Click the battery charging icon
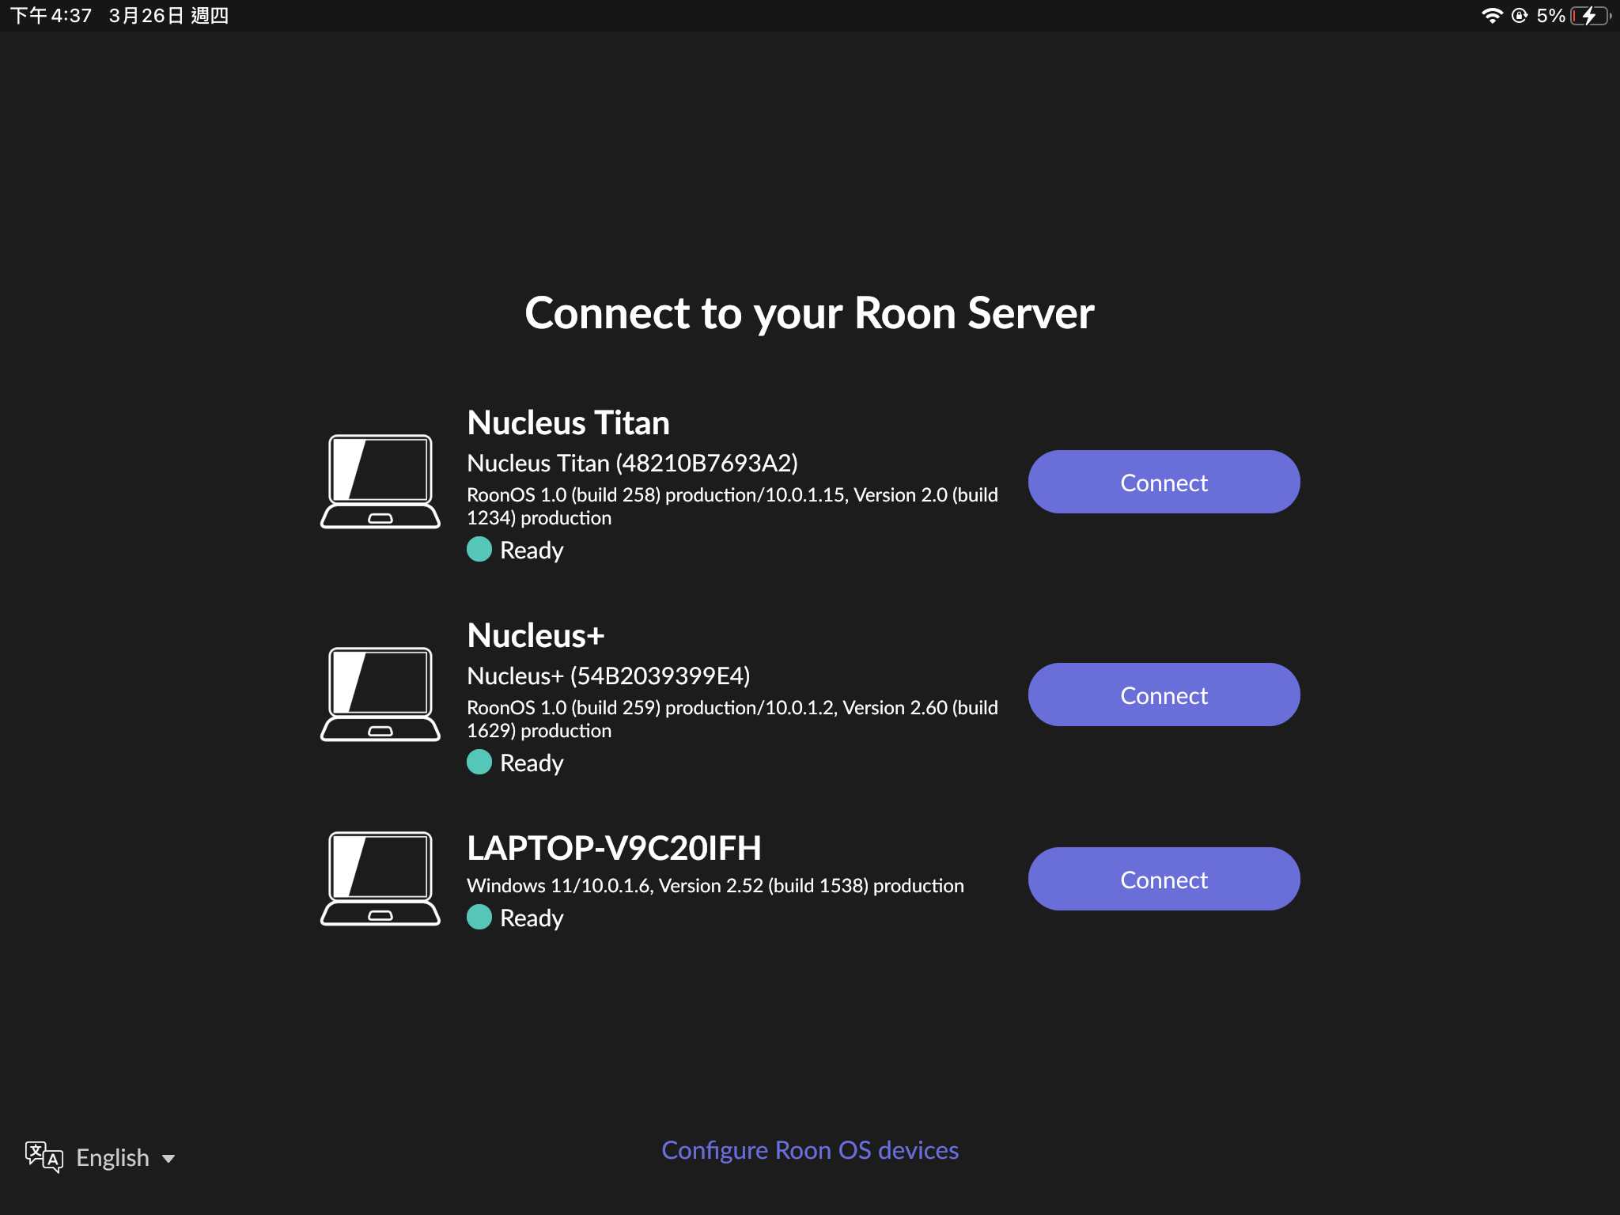The image size is (1620, 1215). (x=1591, y=16)
